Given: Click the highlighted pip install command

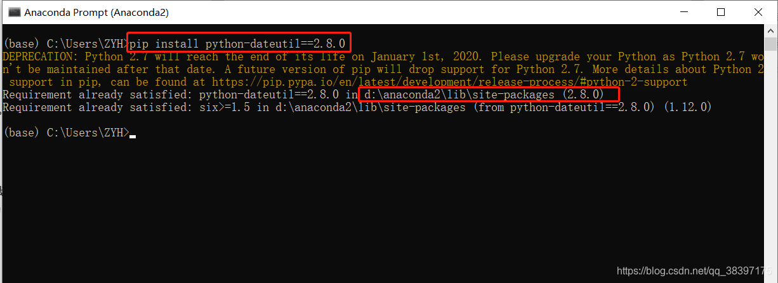Looking at the screenshot, I should tap(239, 44).
